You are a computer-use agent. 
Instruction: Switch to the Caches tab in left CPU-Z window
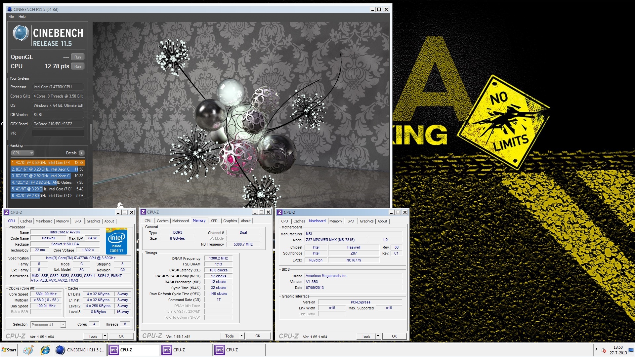[x=26, y=221]
